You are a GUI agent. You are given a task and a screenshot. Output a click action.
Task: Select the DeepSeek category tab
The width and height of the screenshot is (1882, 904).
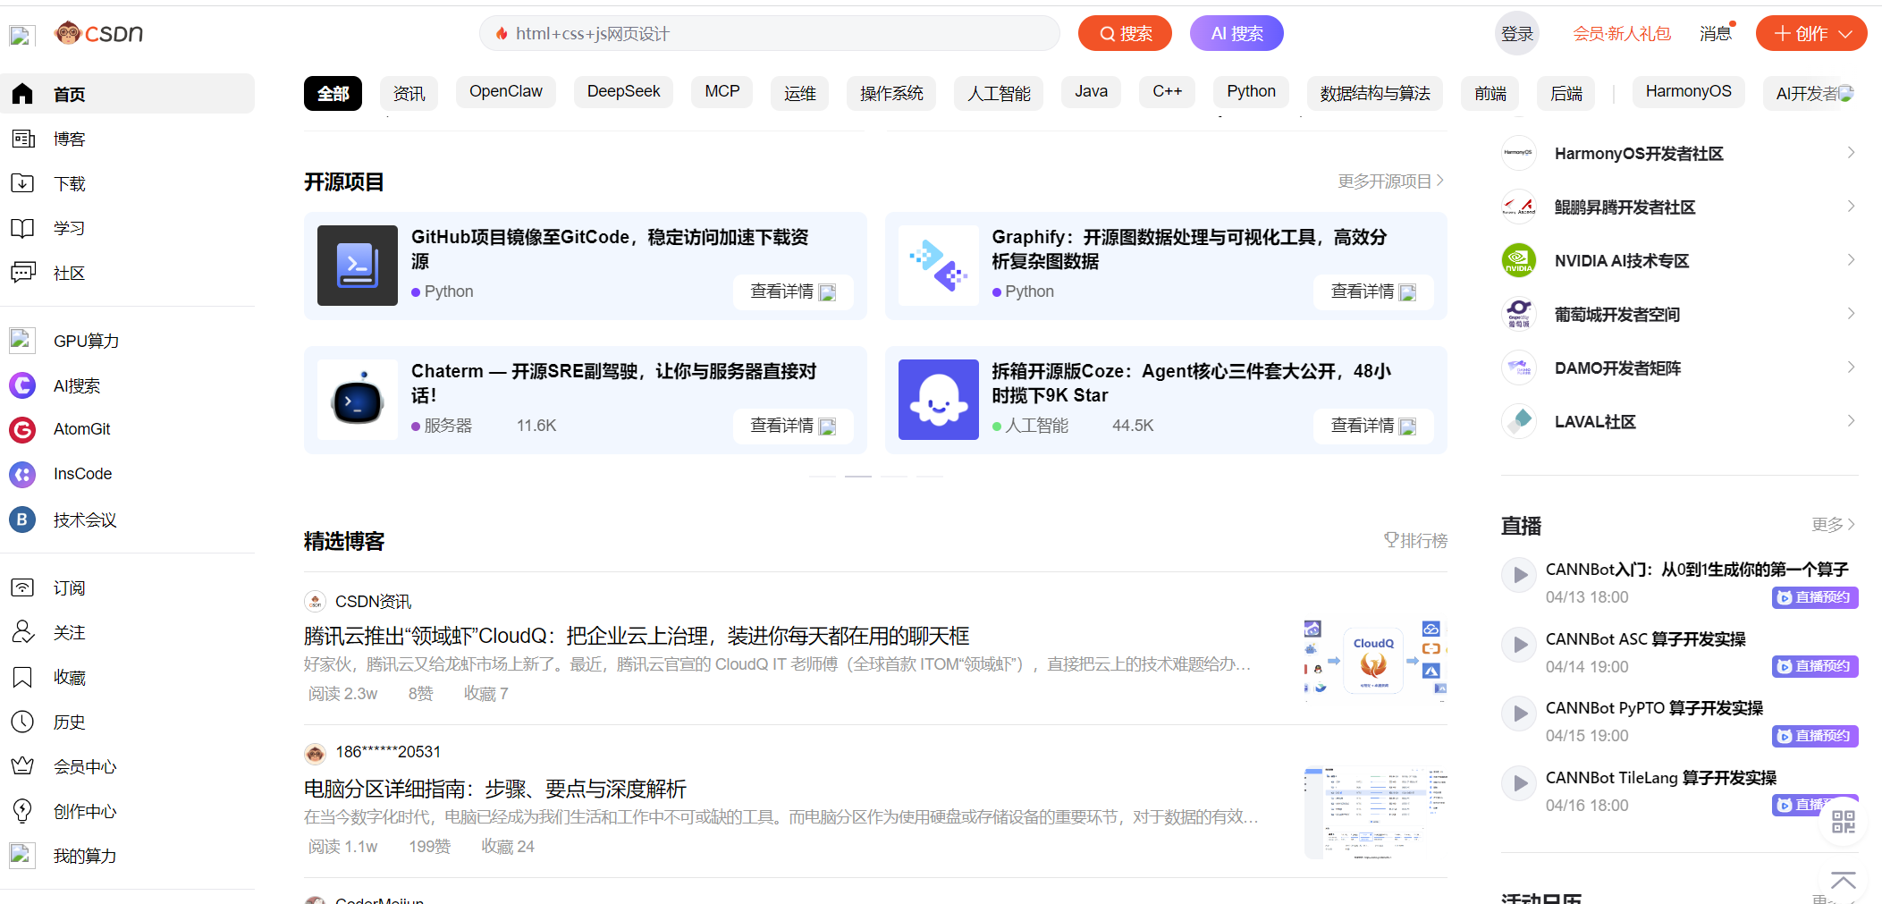(x=623, y=92)
